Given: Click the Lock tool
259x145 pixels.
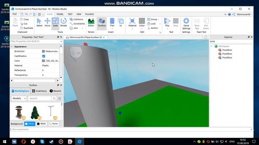Looking at the screenshot, I should click(x=151, y=24).
